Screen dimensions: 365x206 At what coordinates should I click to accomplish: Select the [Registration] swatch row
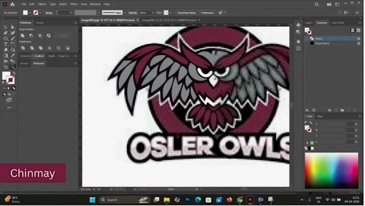point(333,44)
